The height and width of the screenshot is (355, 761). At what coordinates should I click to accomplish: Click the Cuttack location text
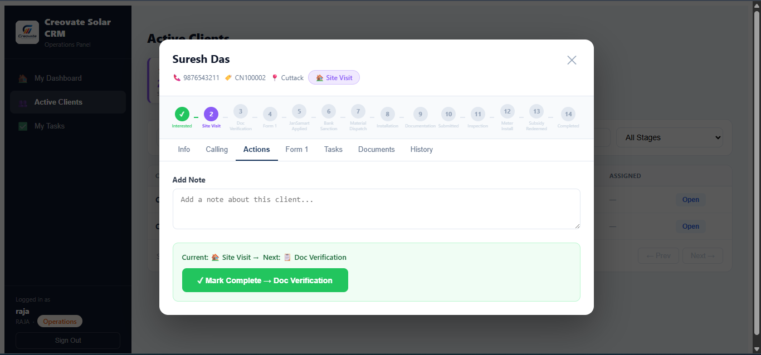click(x=292, y=78)
